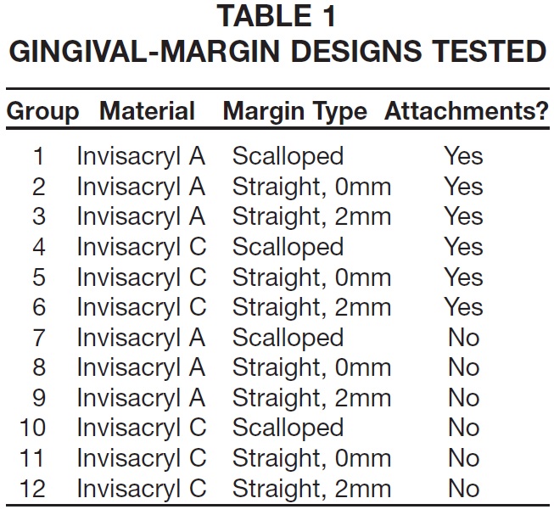Select the GINGIVAL-MARGIN DESIGNS TESTED heading
This screenshot has height=515, width=554.
tap(278, 51)
